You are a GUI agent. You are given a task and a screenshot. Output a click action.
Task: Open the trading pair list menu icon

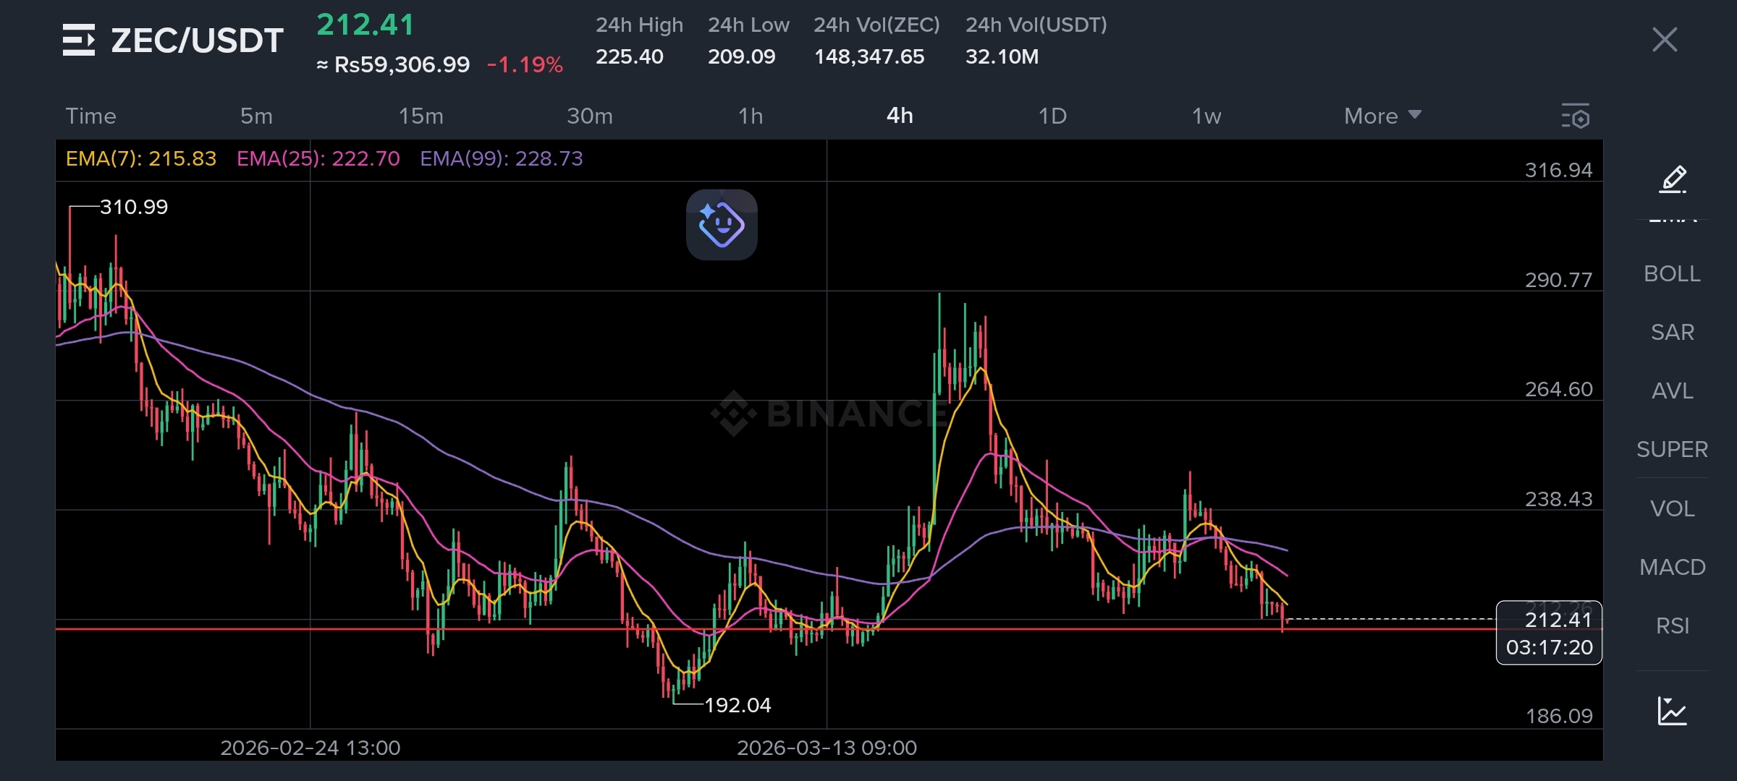pyautogui.click(x=78, y=40)
